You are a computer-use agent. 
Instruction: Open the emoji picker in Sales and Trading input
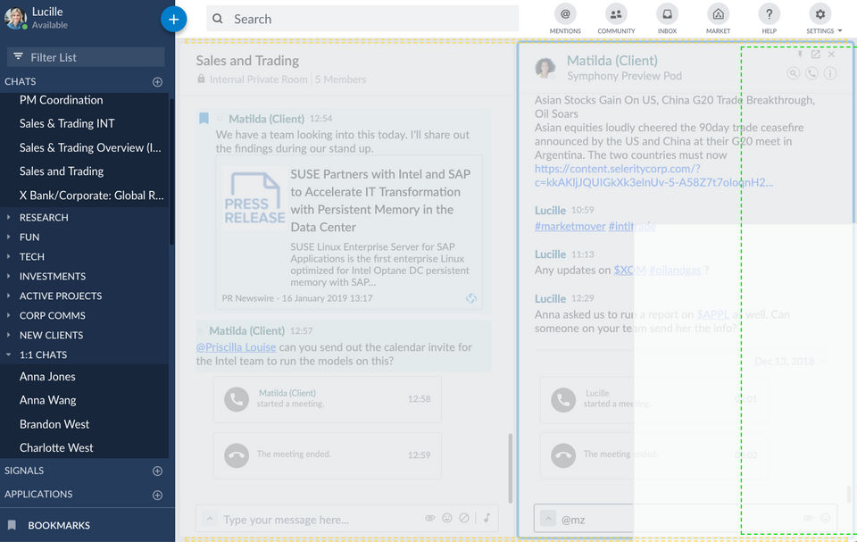(x=447, y=518)
